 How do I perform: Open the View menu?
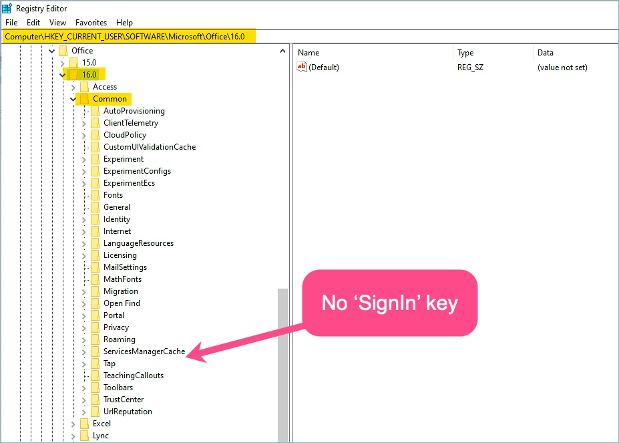[57, 23]
